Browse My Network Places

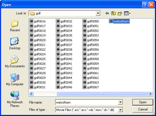[x=15, y=99]
